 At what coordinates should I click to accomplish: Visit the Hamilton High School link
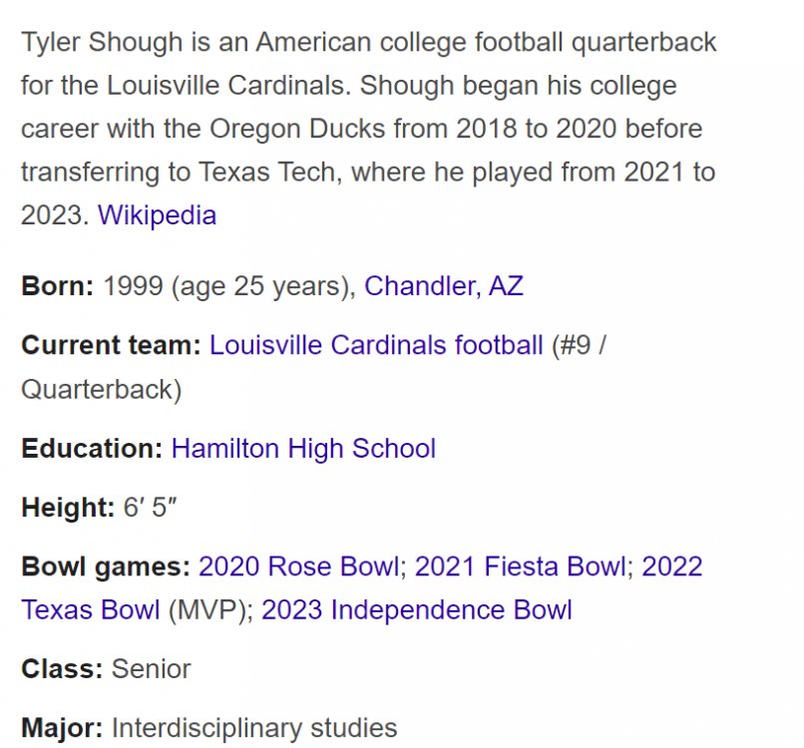[x=303, y=449]
